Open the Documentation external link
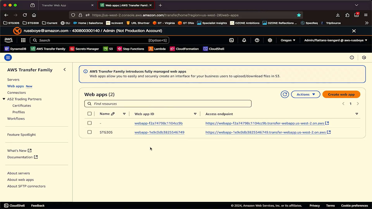Image resolution: width=372 pixels, height=209 pixels. pyautogui.click(x=22, y=157)
